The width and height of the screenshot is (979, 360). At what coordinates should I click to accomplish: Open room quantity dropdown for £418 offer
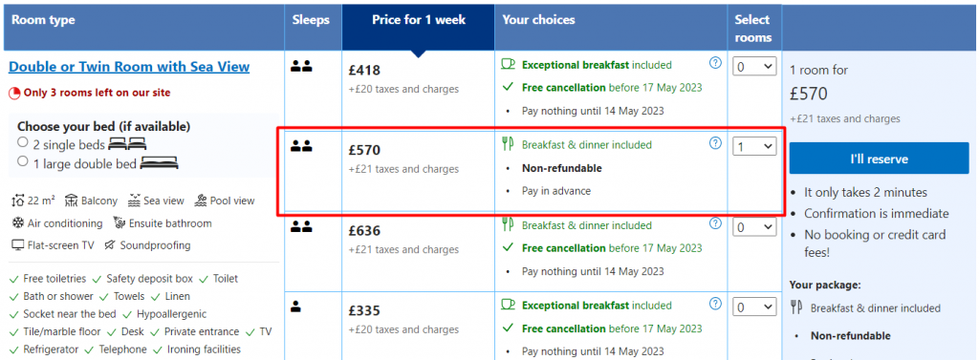pos(754,66)
